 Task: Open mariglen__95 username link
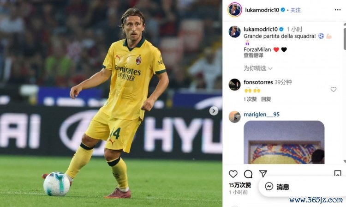coord(262,115)
